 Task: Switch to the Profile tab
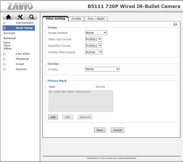[x=76, y=19]
